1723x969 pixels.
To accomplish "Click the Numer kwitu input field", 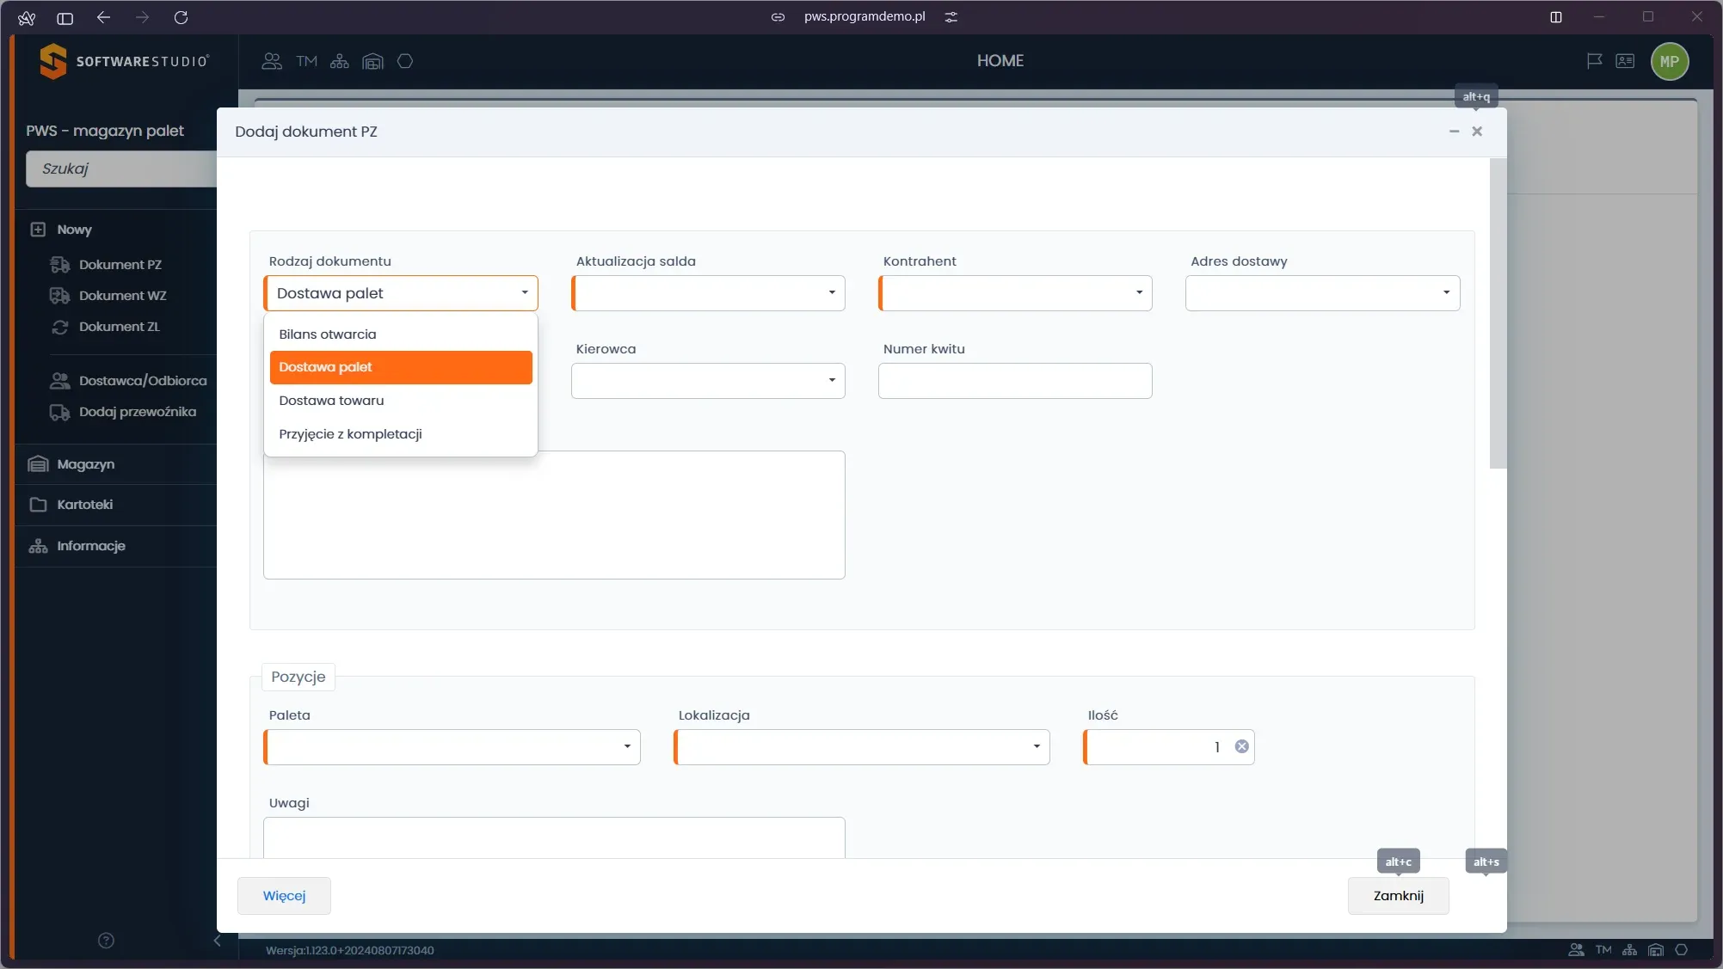I will 1015,381.
